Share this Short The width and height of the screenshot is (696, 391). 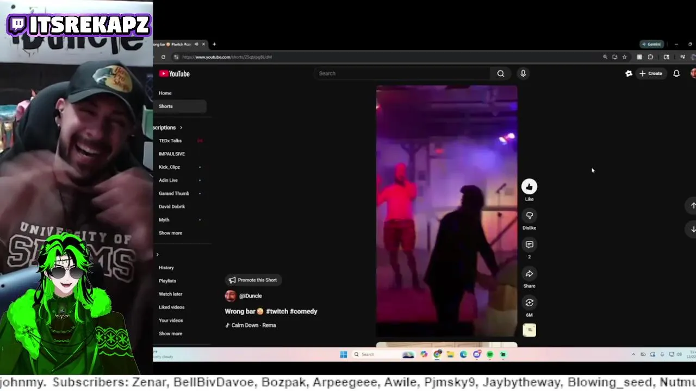coord(529,274)
